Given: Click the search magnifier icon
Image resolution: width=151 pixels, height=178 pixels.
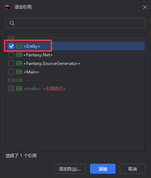Looking at the screenshot, I should click(12, 23).
